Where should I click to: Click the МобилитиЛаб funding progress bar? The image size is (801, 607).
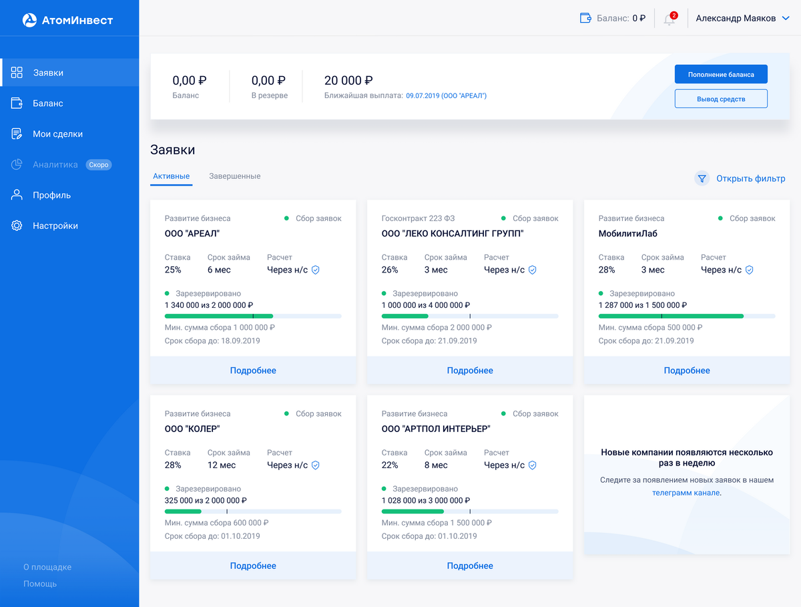(x=687, y=316)
